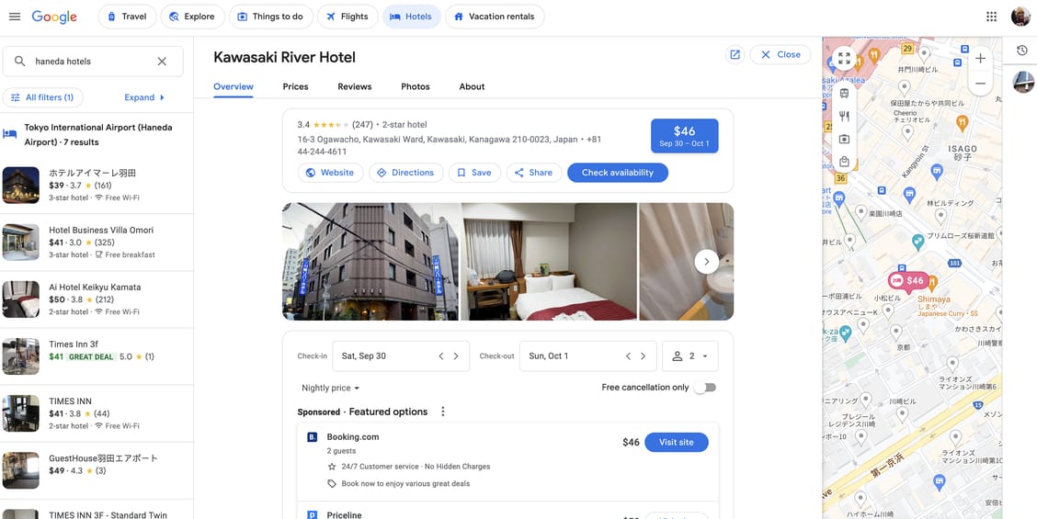Open the Nightly price dropdown
This screenshot has height=519, width=1037.
click(x=331, y=389)
